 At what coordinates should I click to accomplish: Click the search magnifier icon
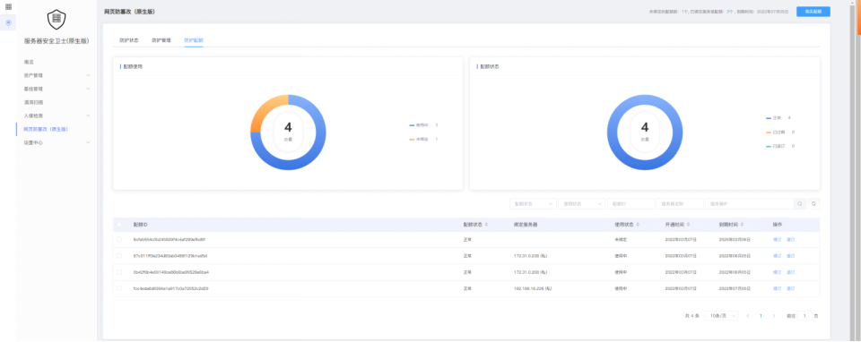pos(800,203)
